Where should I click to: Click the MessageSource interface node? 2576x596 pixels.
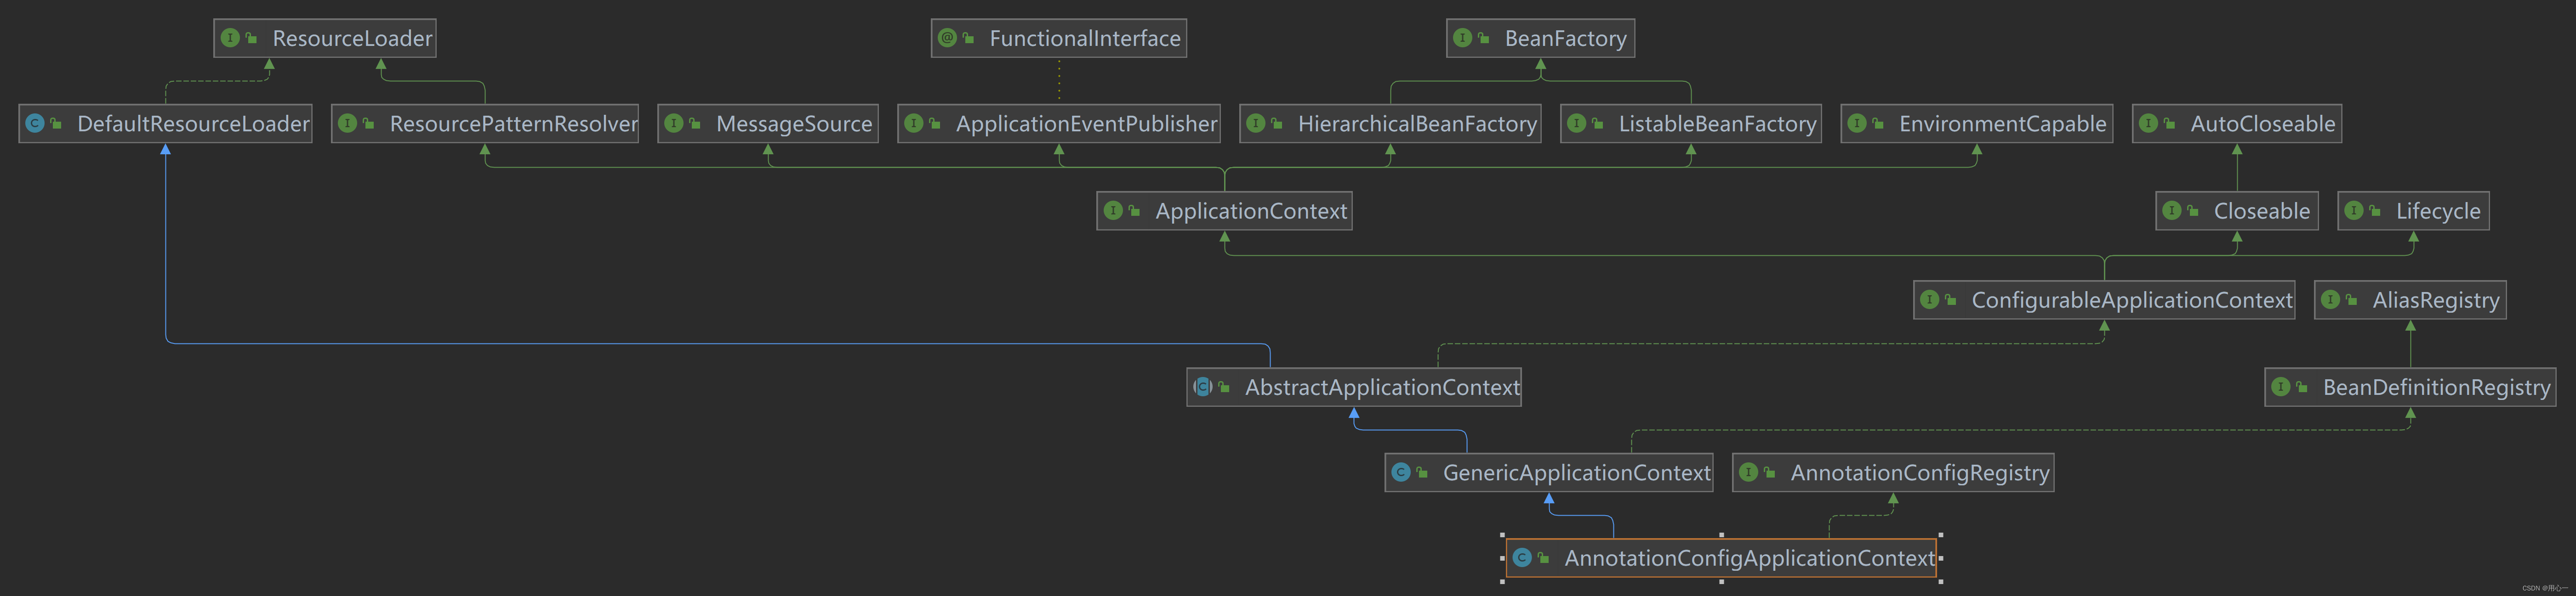pos(768,124)
